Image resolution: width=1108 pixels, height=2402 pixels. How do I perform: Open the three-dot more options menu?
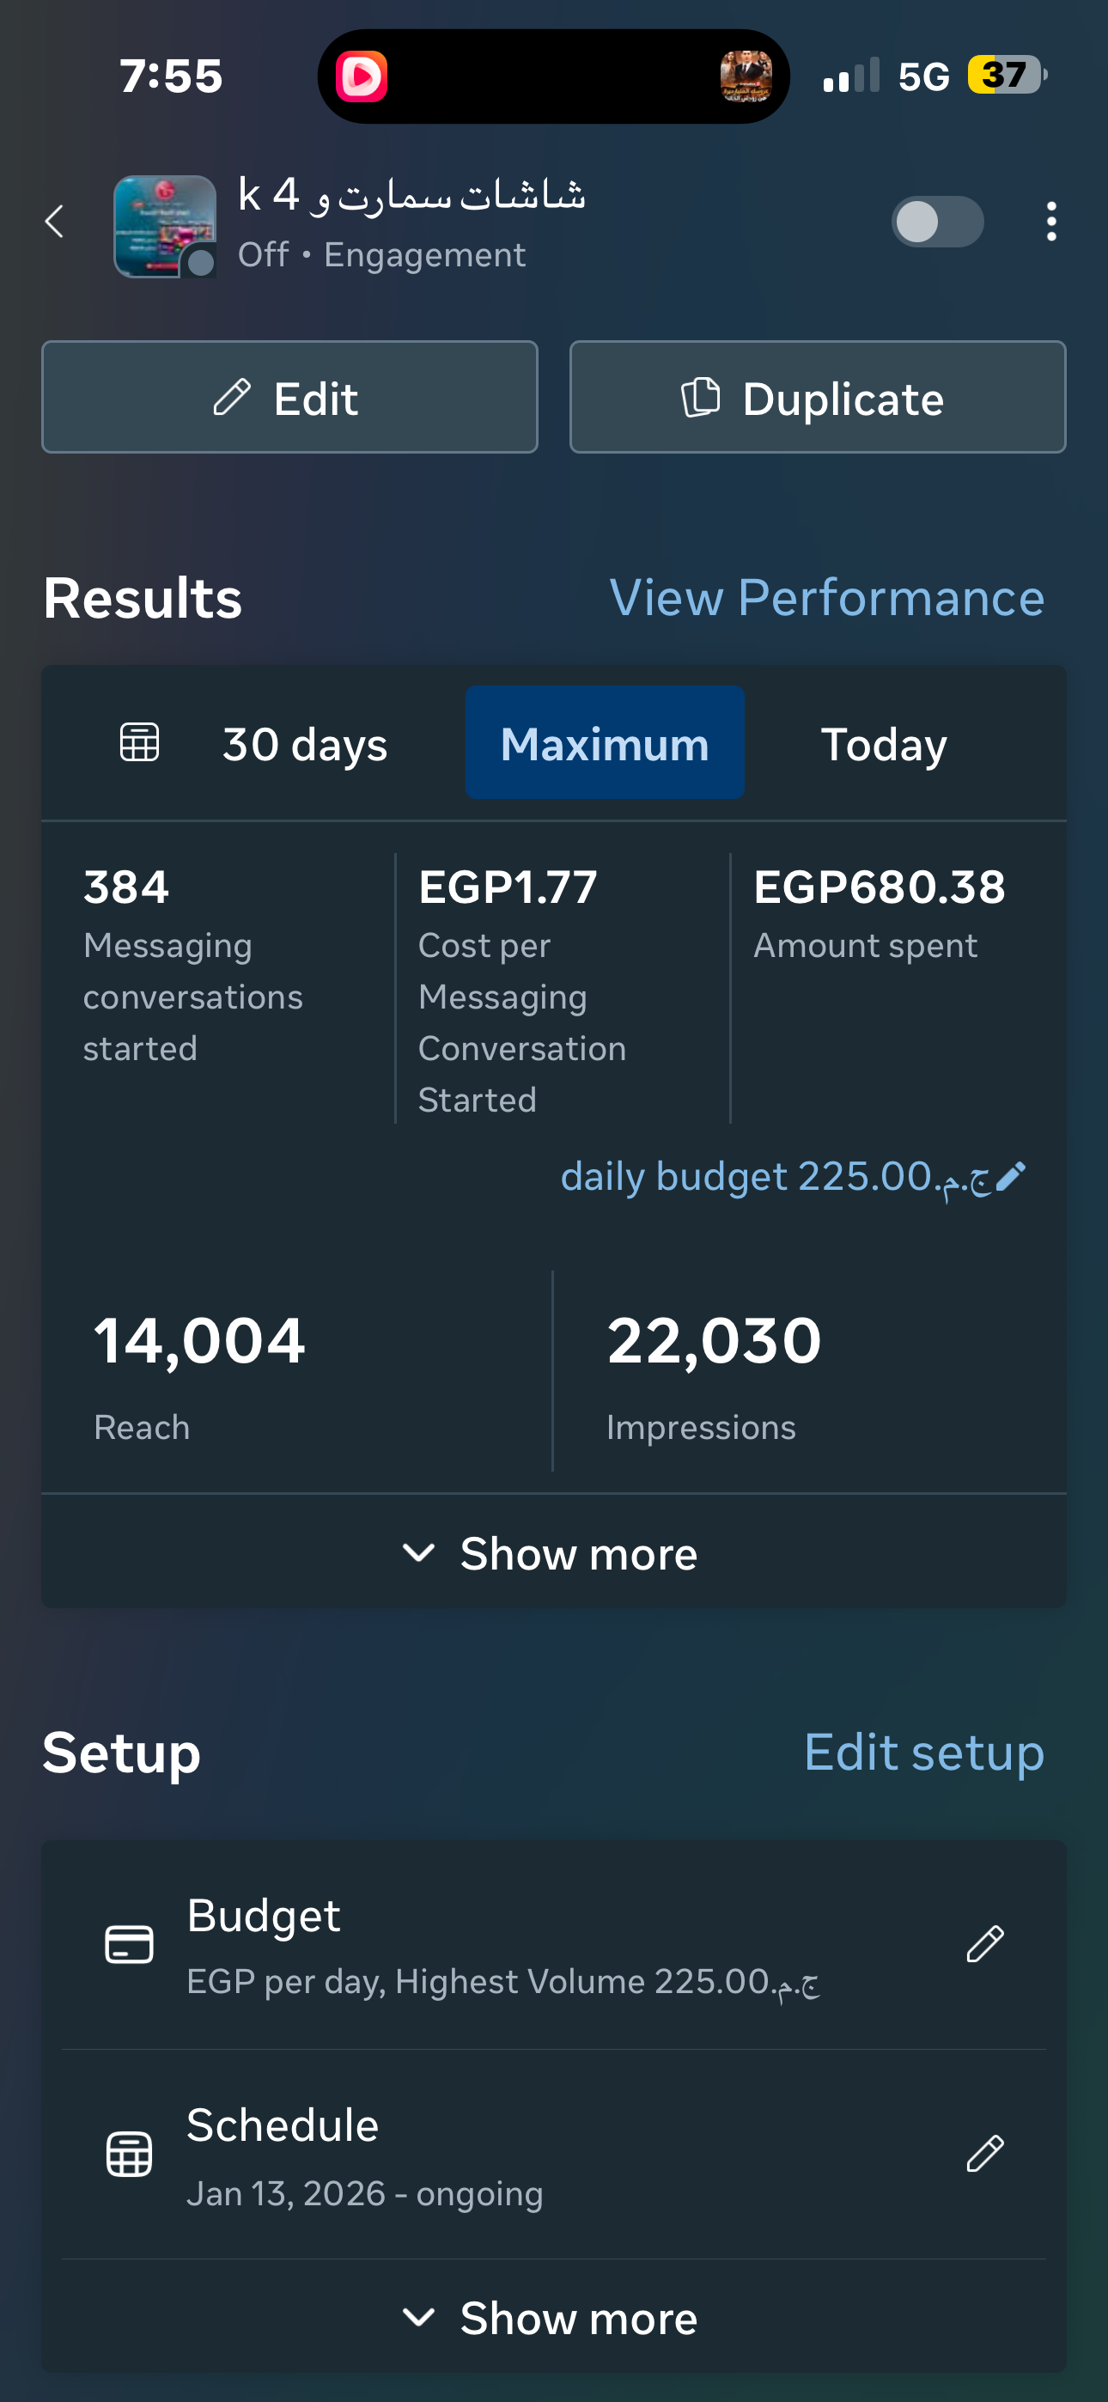pos(1051,222)
